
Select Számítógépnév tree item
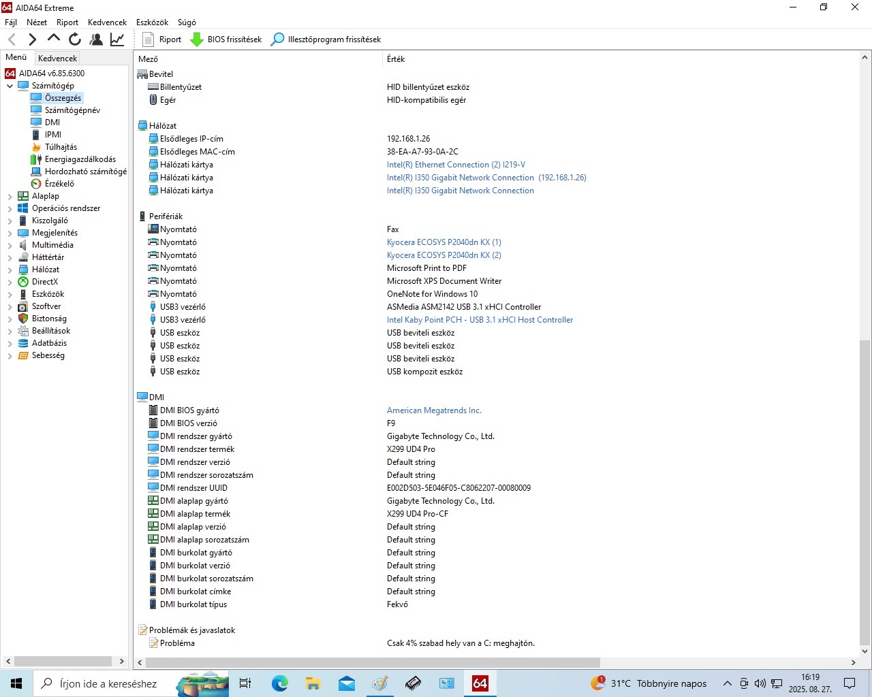[72, 110]
